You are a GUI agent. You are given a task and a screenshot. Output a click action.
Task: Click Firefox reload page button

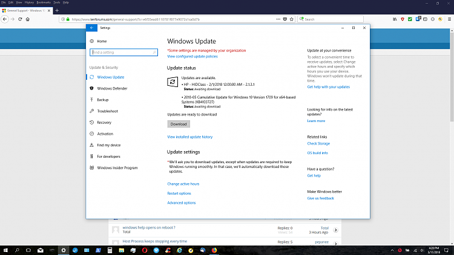20,19
